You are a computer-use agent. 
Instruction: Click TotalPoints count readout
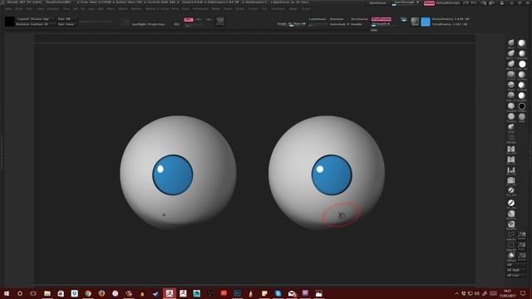point(450,24)
